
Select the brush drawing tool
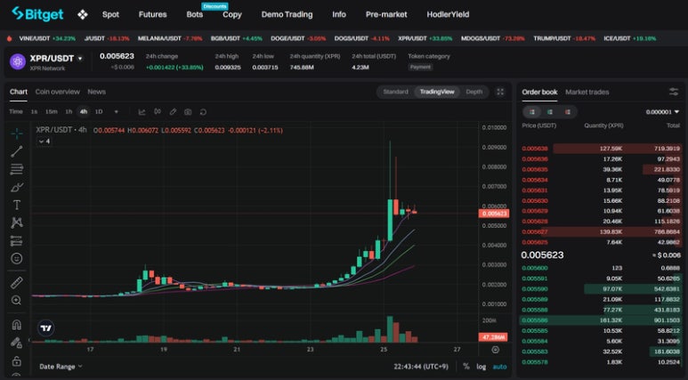pos(17,188)
